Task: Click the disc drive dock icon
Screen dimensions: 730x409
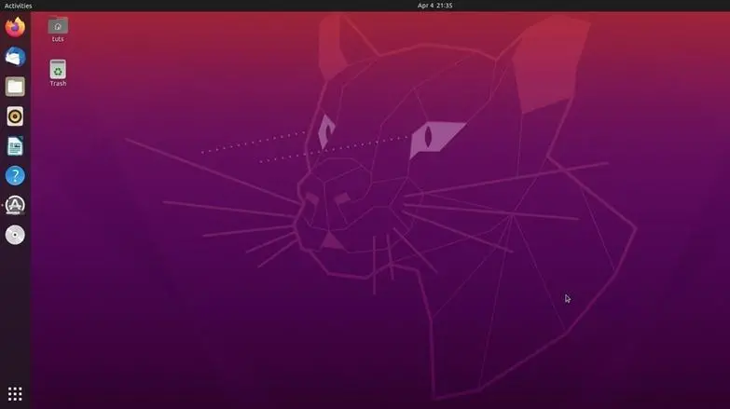Action: click(x=15, y=235)
